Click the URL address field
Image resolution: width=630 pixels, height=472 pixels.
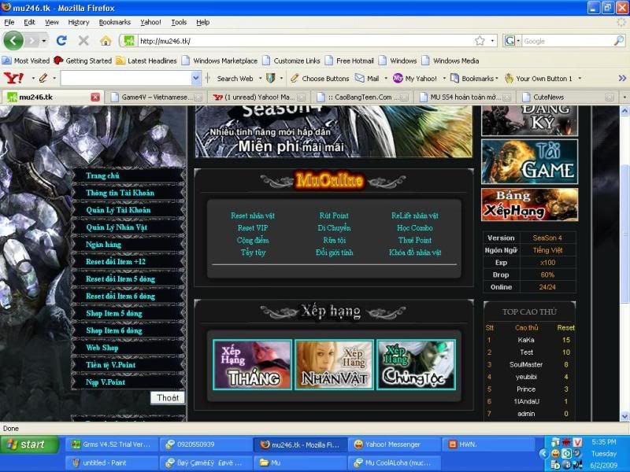(306, 41)
